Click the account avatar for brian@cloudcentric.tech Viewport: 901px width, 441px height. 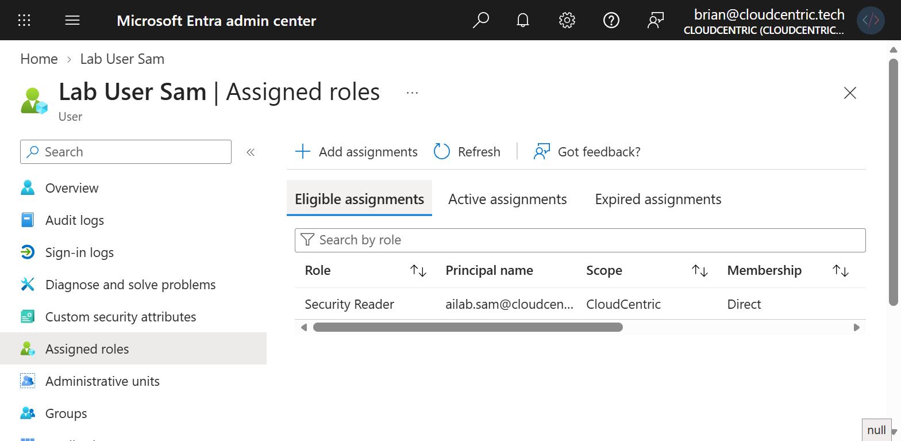point(871,20)
